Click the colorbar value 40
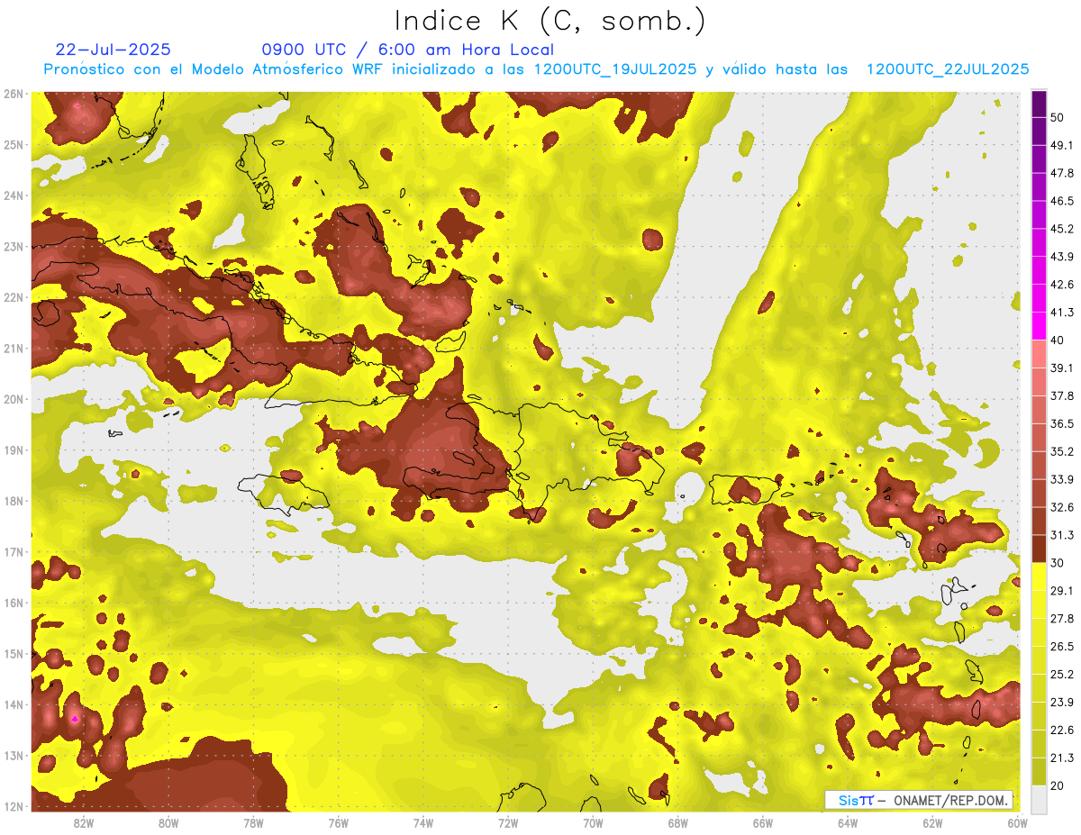This screenshot has height=835, width=1081. pyautogui.click(x=1058, y=340)
